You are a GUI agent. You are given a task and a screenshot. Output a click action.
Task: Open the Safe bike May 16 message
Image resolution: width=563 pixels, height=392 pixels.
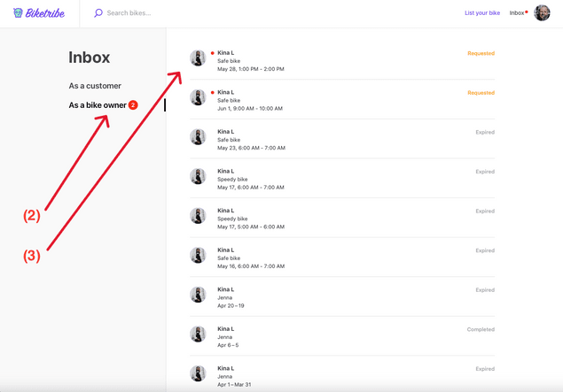coord(337,258)
